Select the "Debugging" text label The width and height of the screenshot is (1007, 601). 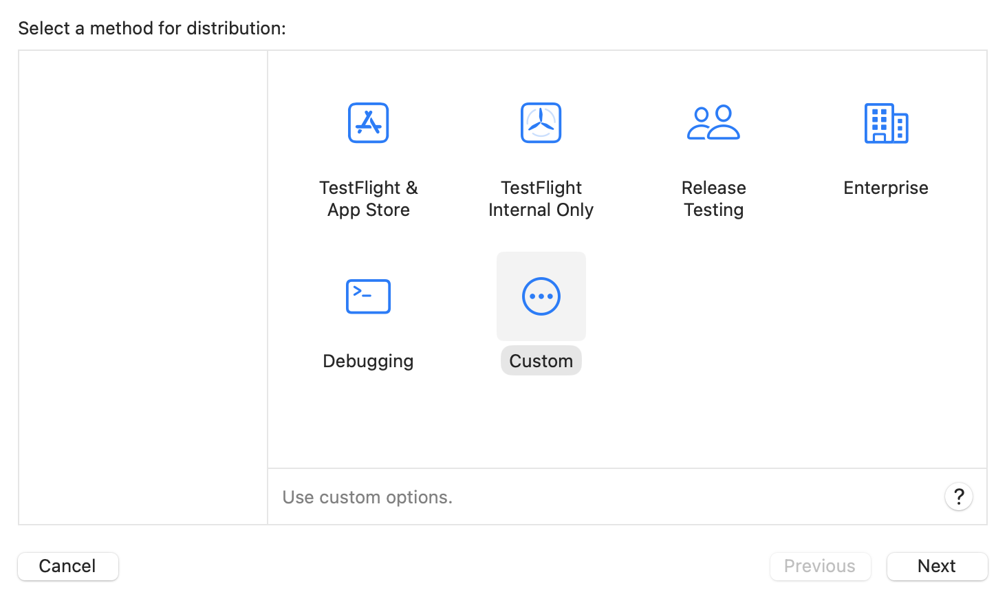pos(368,361)
